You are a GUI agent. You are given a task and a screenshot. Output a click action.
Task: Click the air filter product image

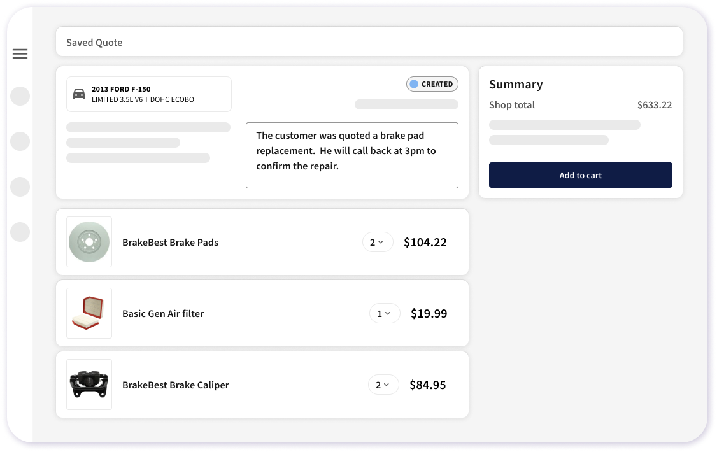(x=89, y=313)
